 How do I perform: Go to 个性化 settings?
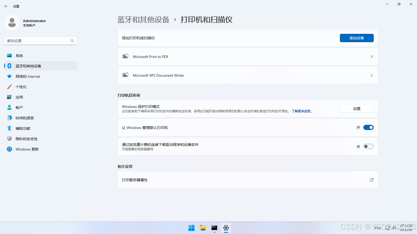pyautogui.click(x=41, y=87)
